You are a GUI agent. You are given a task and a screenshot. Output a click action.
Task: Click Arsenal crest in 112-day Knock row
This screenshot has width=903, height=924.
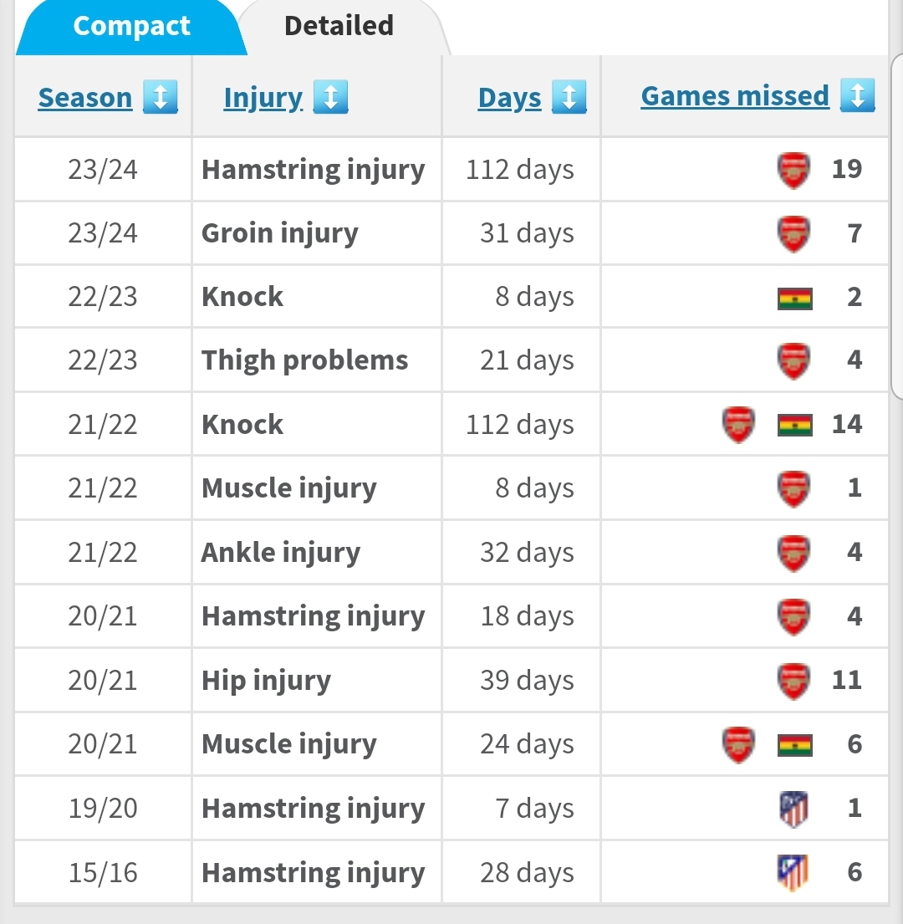(738, 425)
